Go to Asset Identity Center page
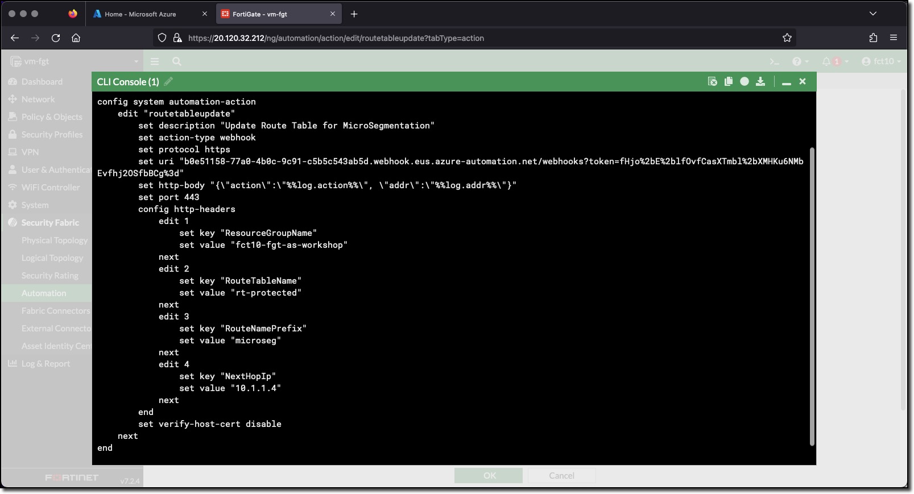Image resolution: width=914 pixels, height=494 pixels. click(x=56, y=346)
